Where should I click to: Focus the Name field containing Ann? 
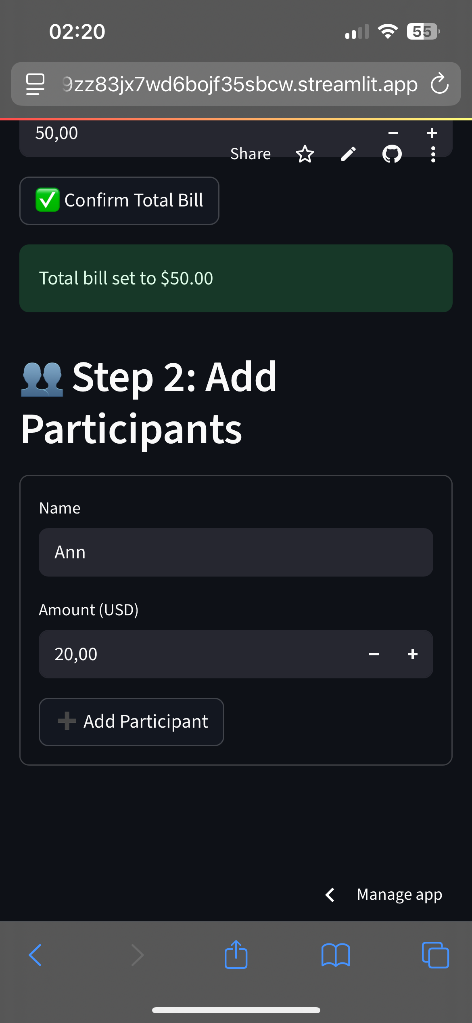(236, 552)
